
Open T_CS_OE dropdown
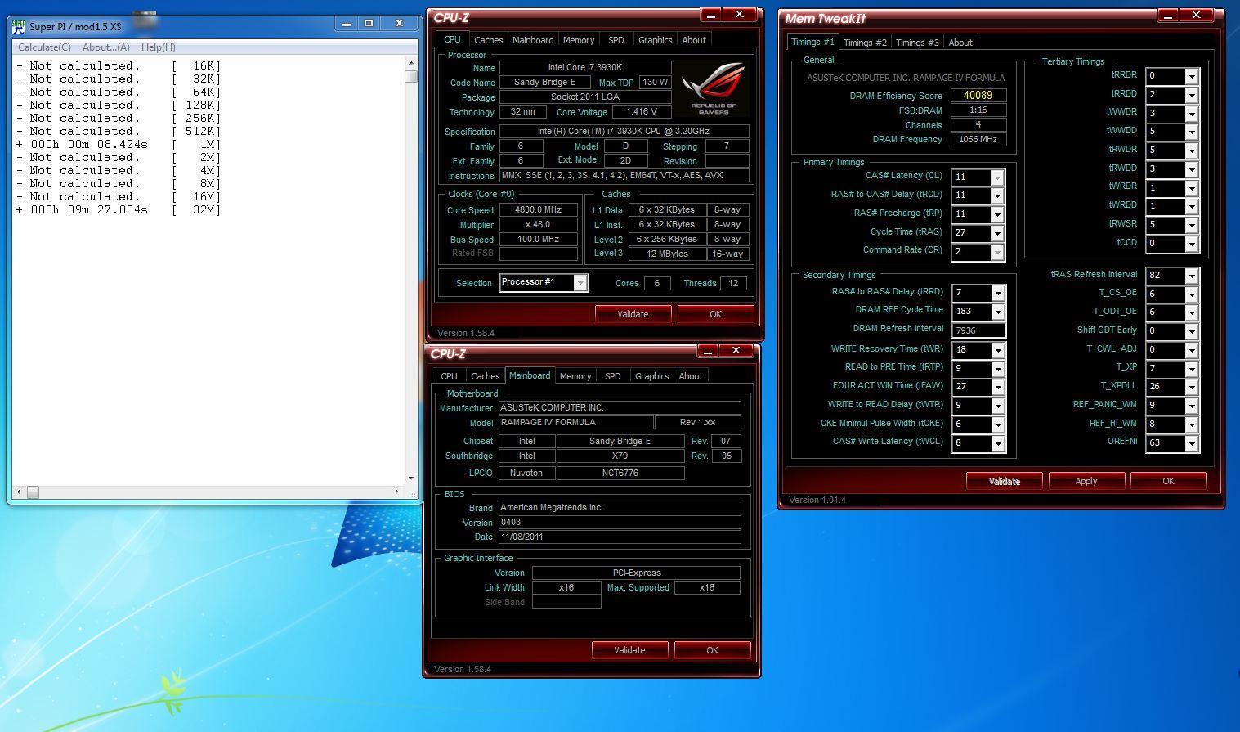(x=1192, y=295)
